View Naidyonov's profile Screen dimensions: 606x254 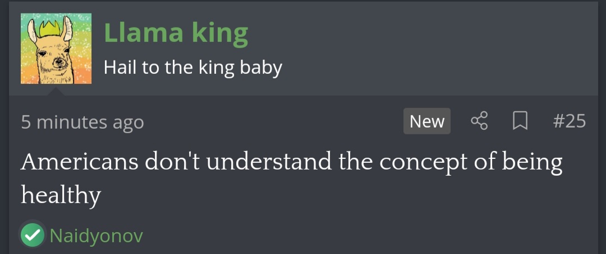[96, 236]
